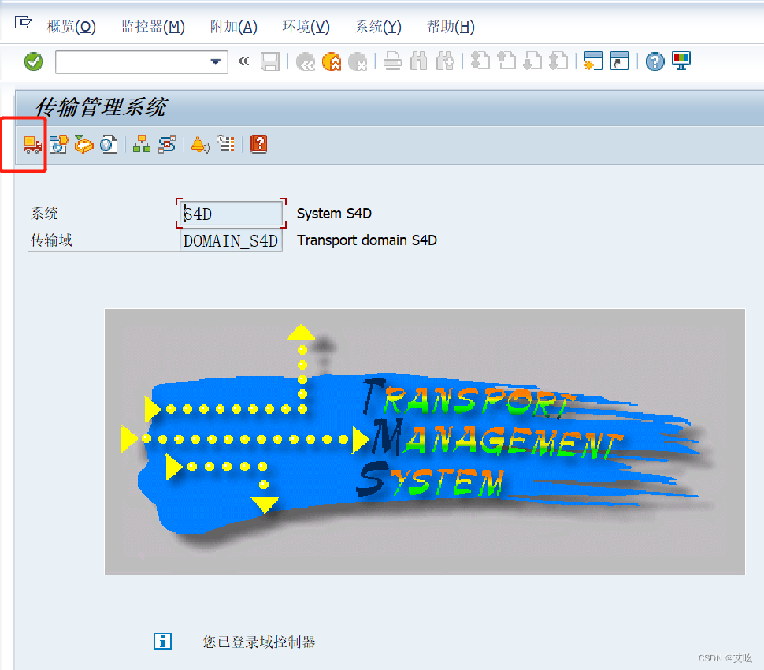Viewport: 764px width, 670px height.
Task: Create a new session window icon
Action: (593, 61)
